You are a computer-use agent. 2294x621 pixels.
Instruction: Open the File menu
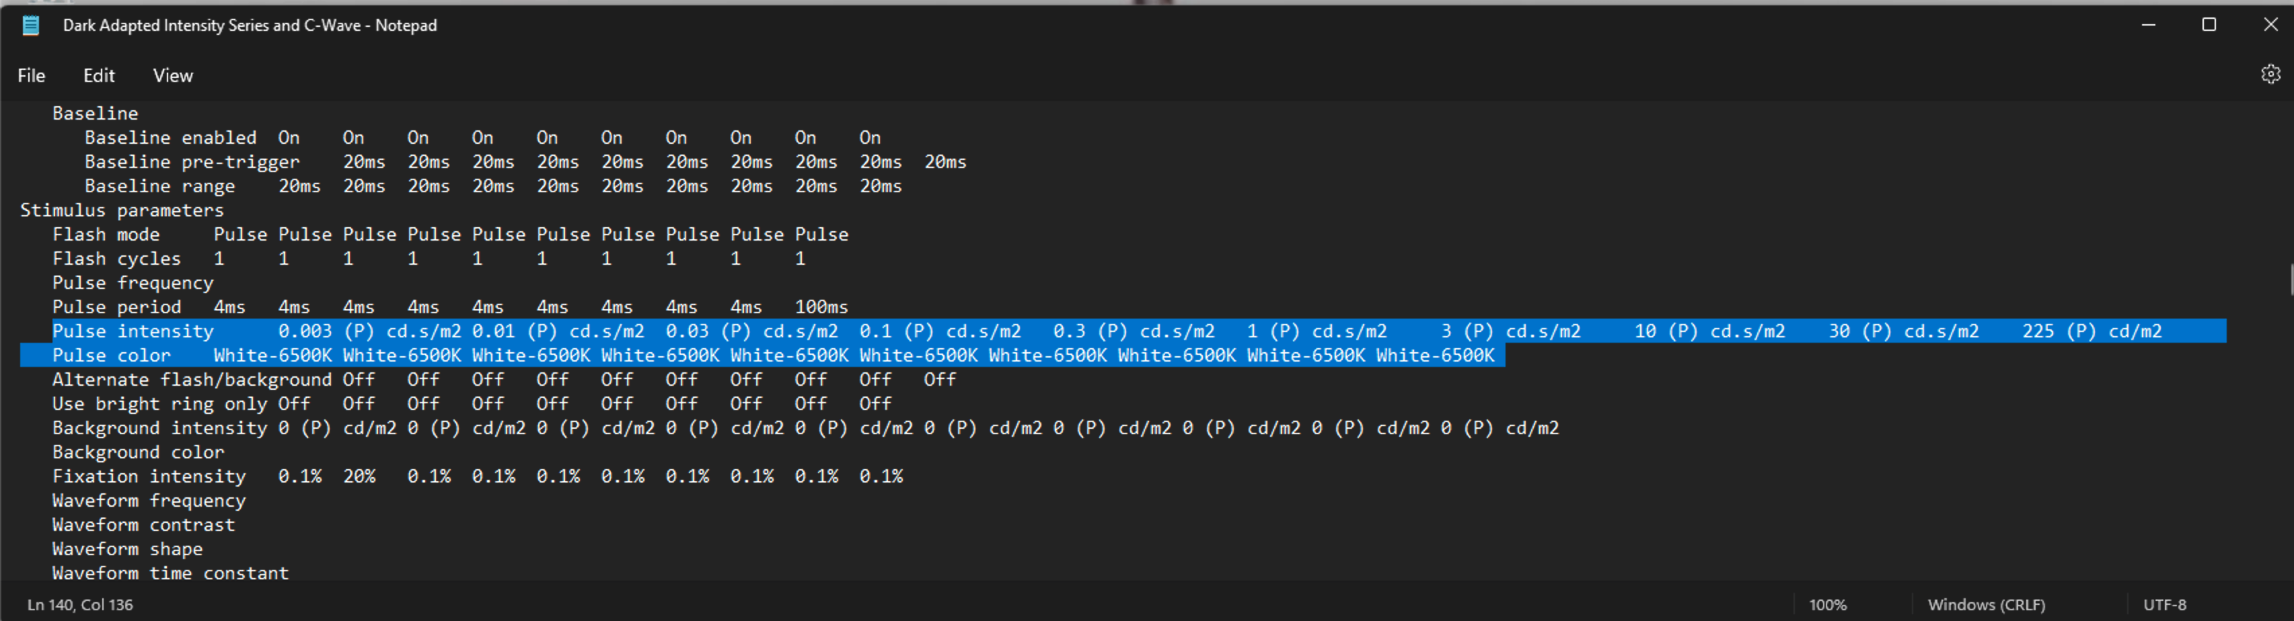[x=31, y=76]
